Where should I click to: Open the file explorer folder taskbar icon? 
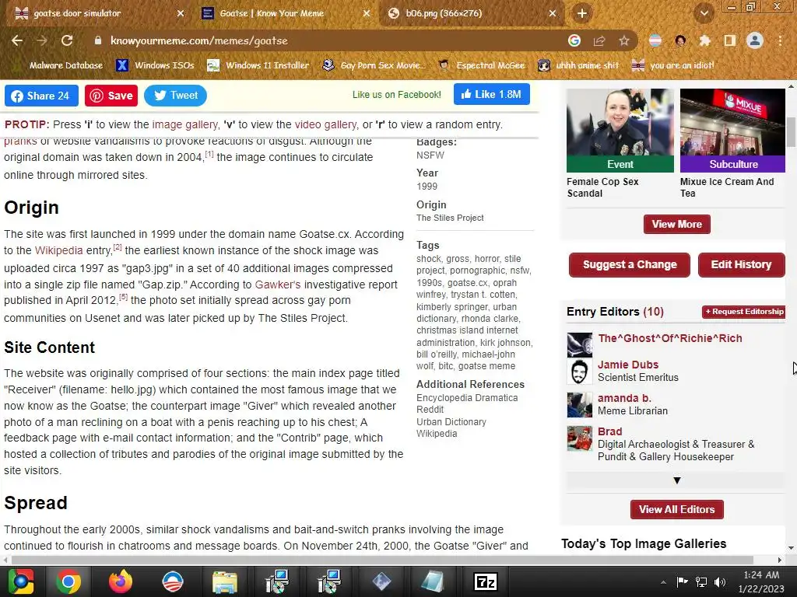[x=224, y=581]
